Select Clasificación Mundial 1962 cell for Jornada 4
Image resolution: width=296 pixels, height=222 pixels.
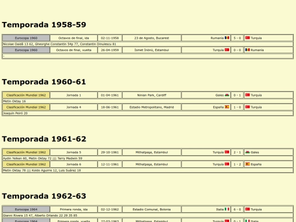26,107
